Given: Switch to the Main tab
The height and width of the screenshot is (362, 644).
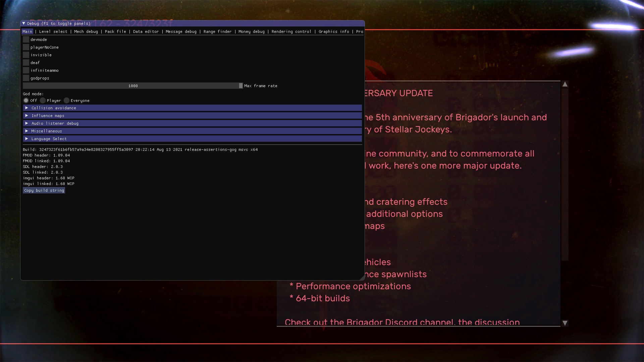Looking at the screenshot, I should click(x=28, y=32).
